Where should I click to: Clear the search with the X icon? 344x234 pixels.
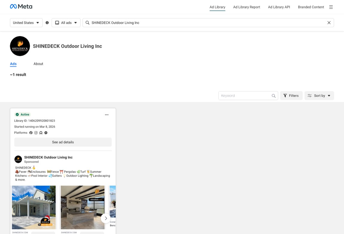point(329,23)
